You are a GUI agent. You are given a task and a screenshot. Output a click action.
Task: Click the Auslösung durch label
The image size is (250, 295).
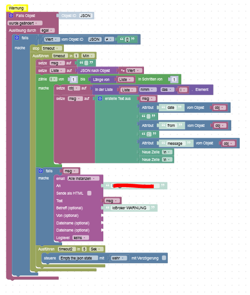22,30
